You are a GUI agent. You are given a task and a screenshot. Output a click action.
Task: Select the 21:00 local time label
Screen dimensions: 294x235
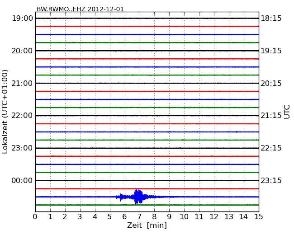(22, 83)
